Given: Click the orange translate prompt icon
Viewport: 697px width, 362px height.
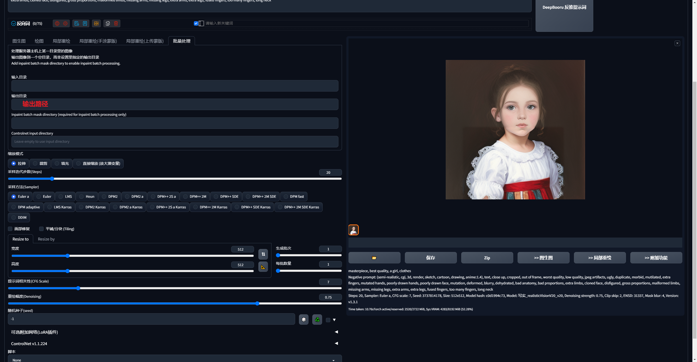Looking at the screenshot, I should coord(96,23).
